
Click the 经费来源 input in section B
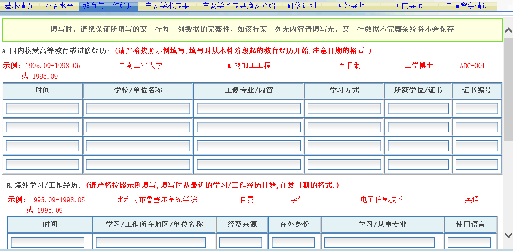(x=242, y=242)
